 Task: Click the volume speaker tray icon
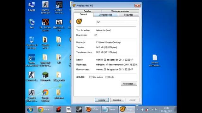point(142,110)
